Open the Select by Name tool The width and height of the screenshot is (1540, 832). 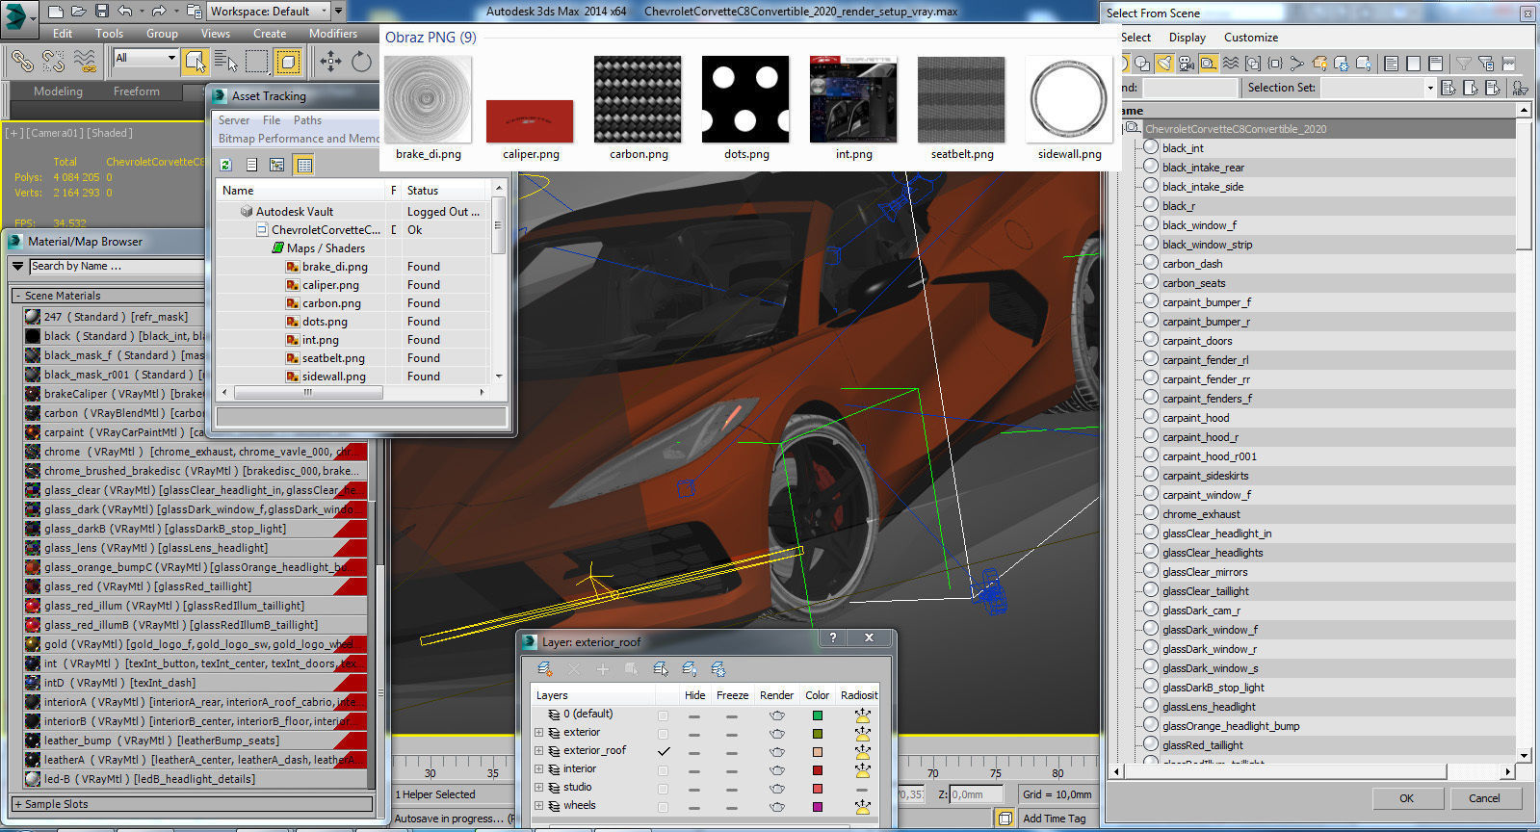225,62
